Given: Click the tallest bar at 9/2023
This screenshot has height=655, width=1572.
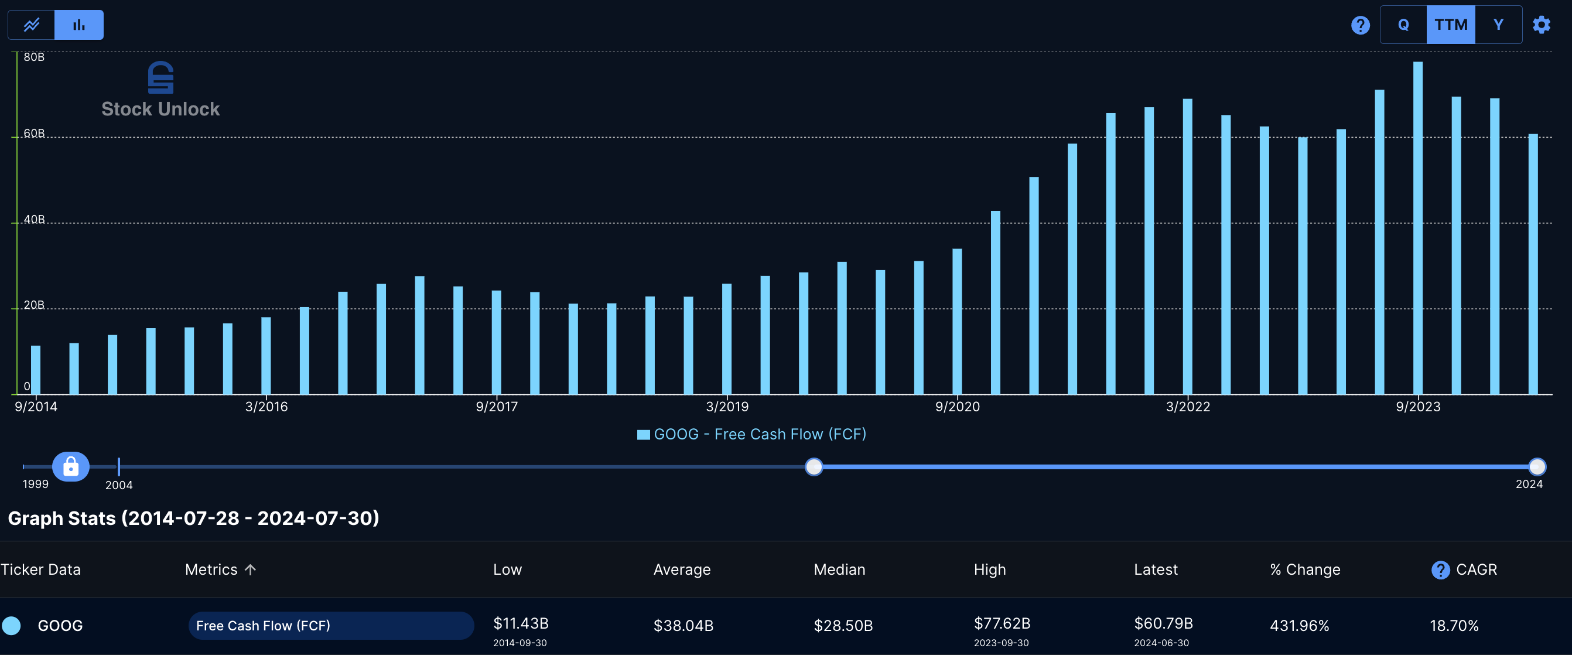Looking at the screenshot, I should point(1417,228).
